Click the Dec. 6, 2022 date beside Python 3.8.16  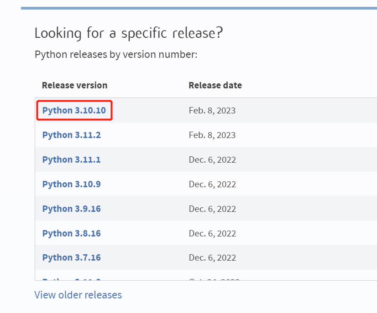[x=212, y=234]
